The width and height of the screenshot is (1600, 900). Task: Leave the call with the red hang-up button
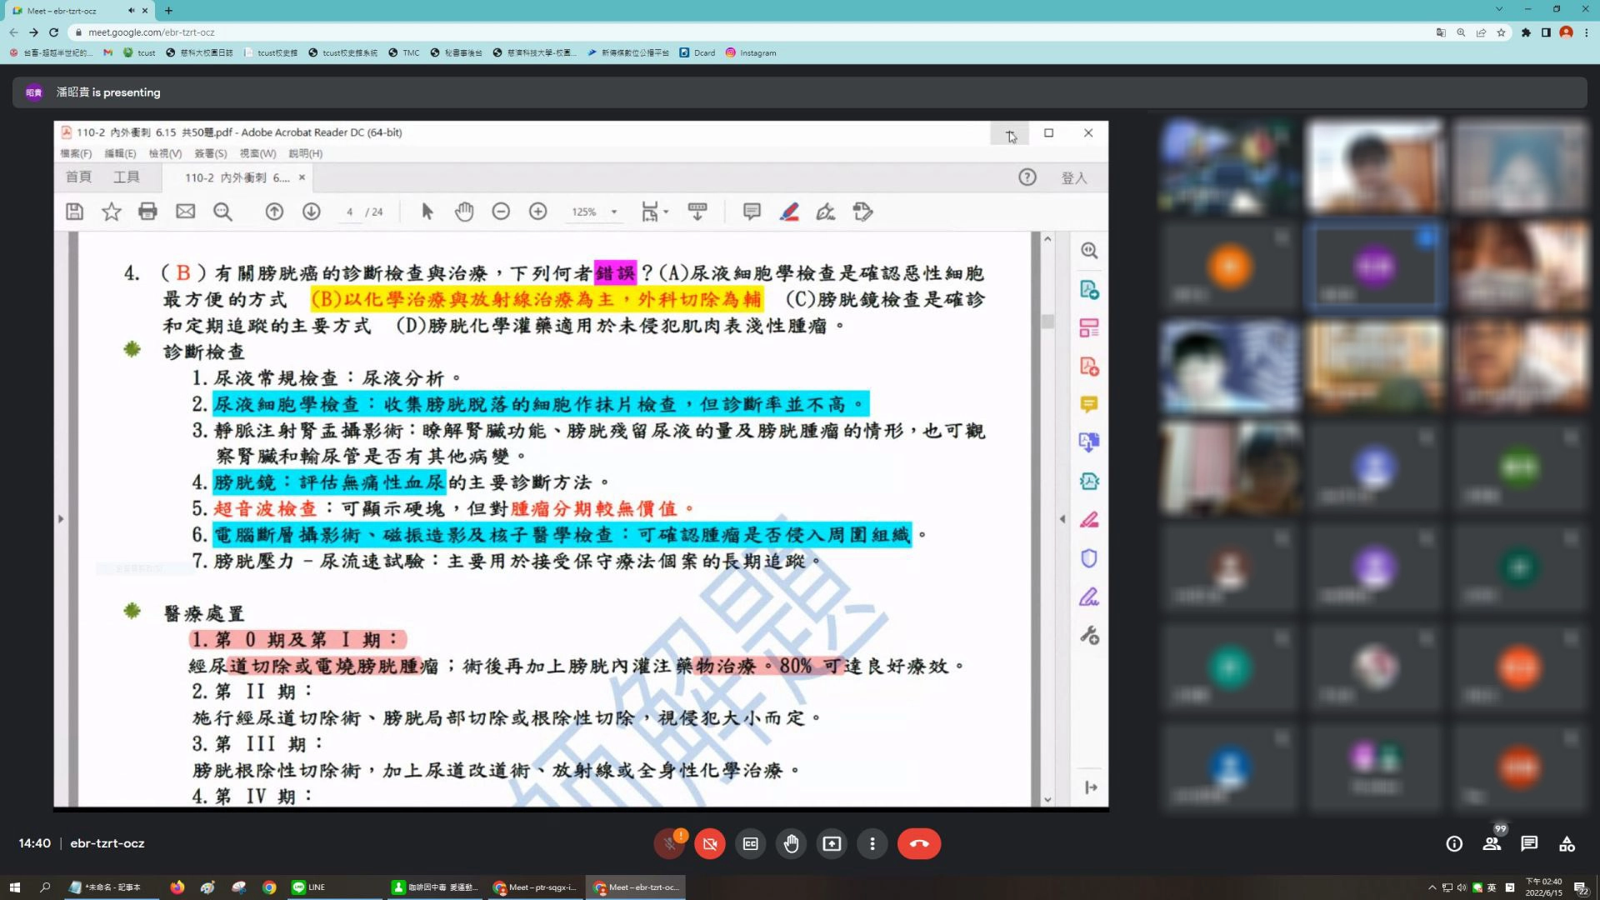pos(919,843)
